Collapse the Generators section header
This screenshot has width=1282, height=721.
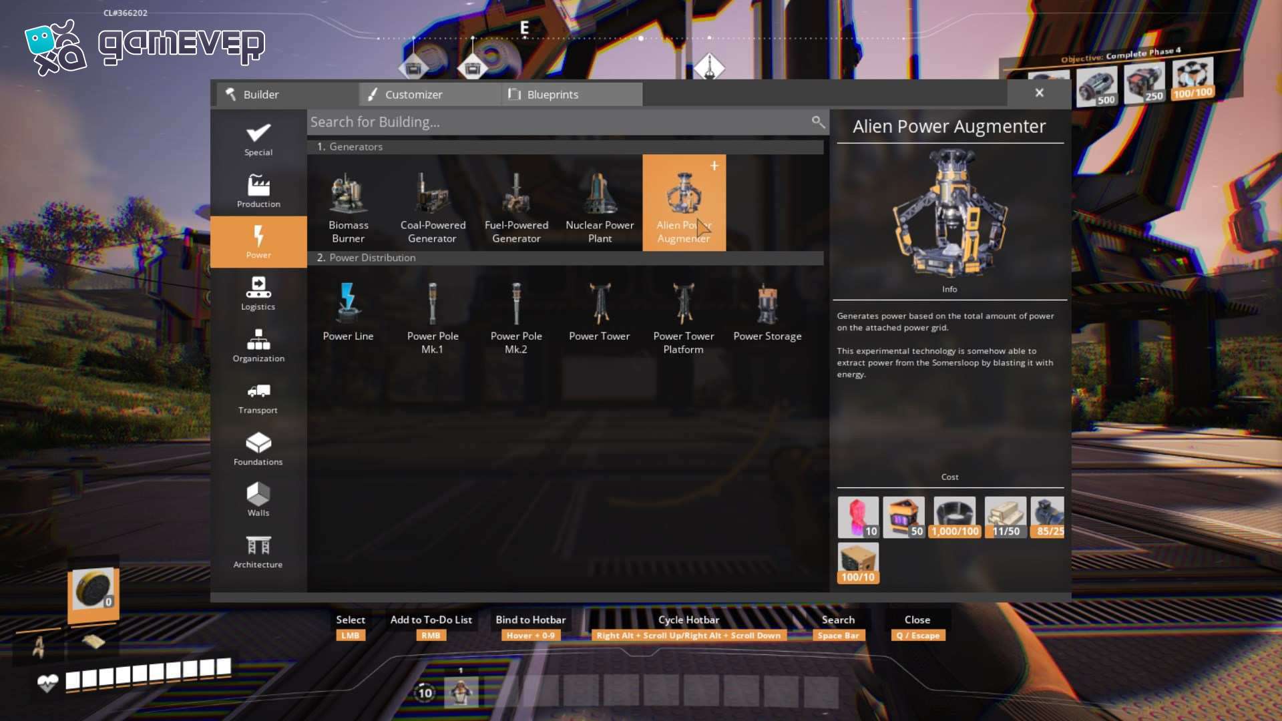[566, 147]
